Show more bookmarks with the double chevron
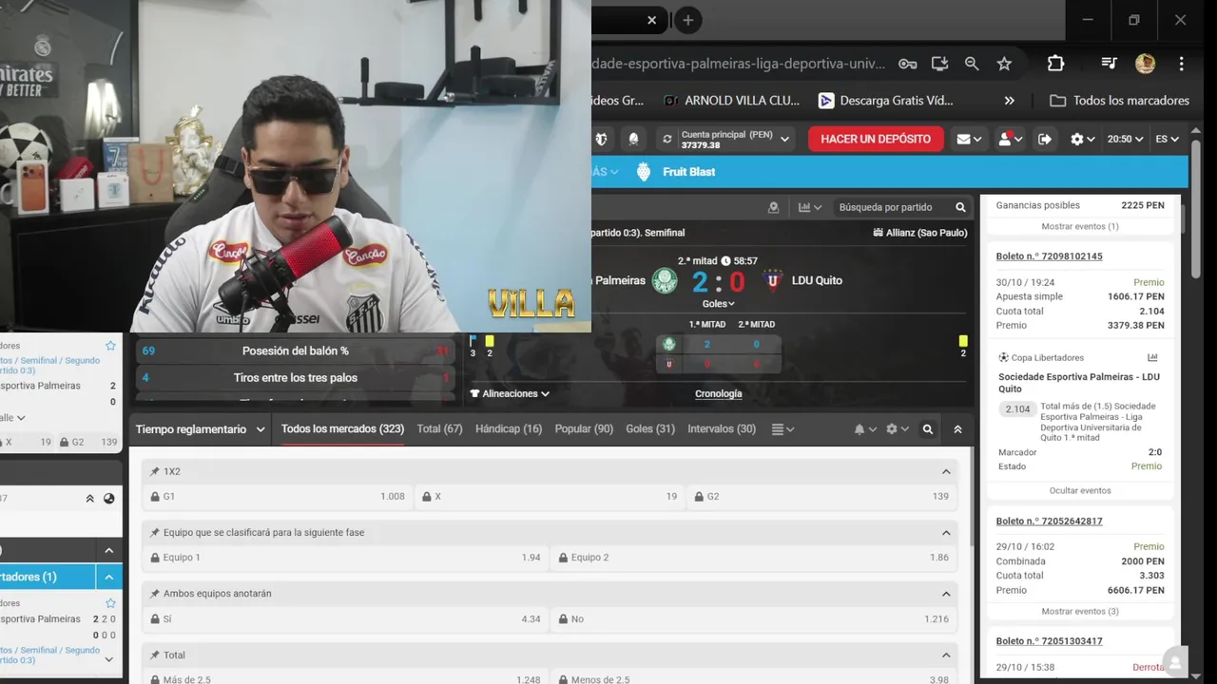1217x684 pixels. pos(1009,101)
